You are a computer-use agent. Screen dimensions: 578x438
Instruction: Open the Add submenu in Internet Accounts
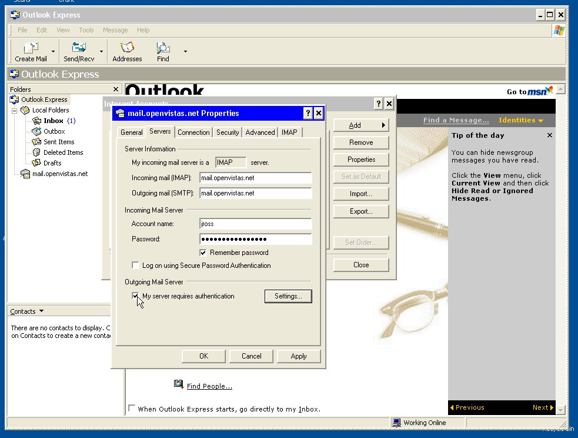[361, 125]
